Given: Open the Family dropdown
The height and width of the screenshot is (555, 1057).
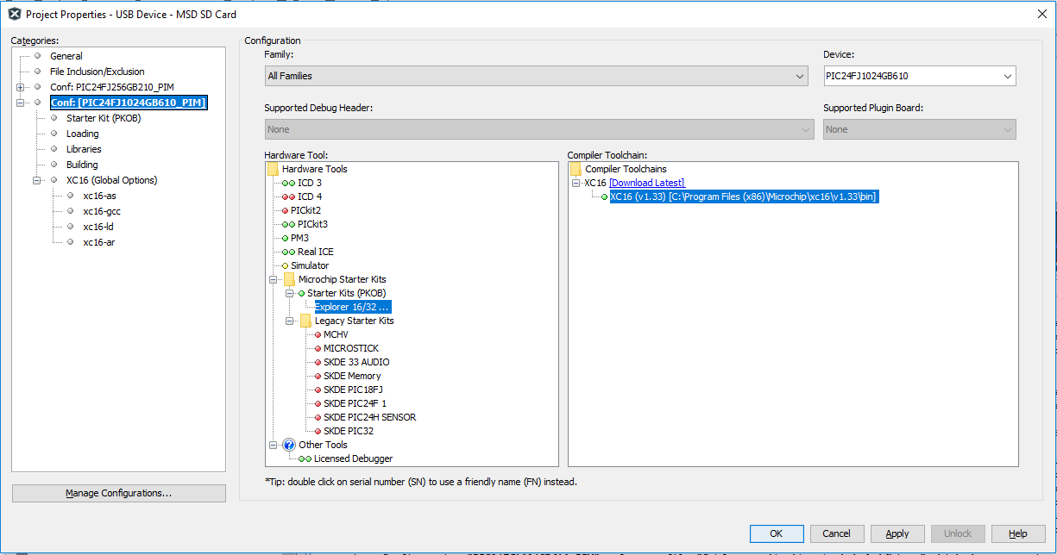Looking at the screenshot, I should coord(537,76).
